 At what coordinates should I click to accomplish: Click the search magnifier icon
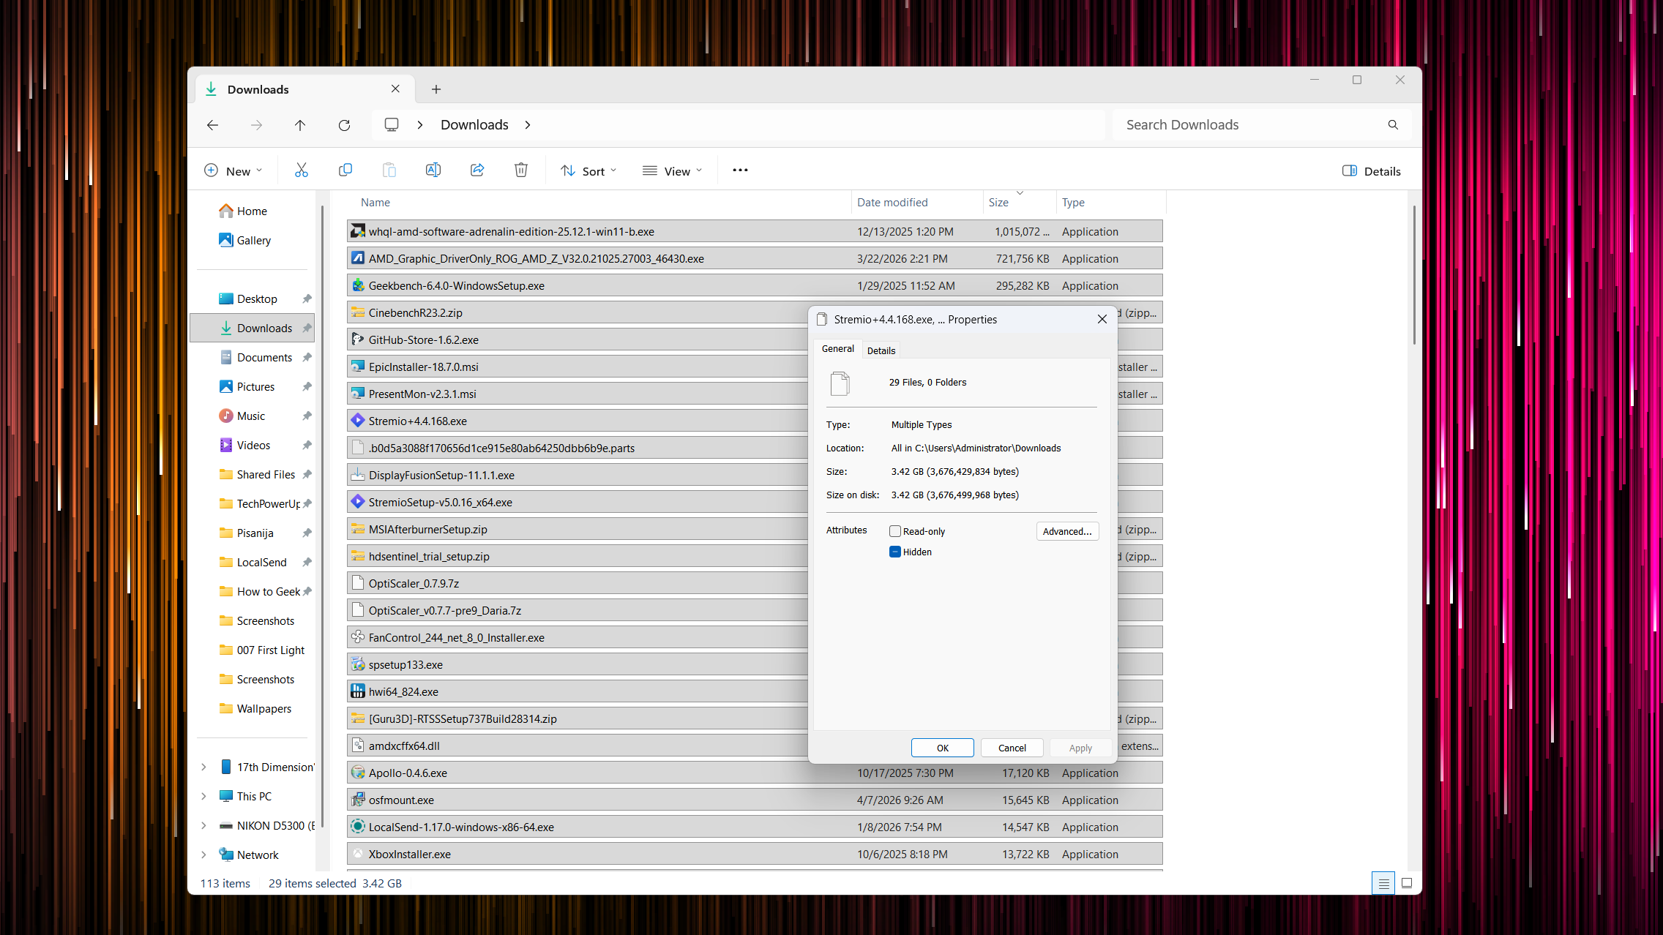(1393, 125)
